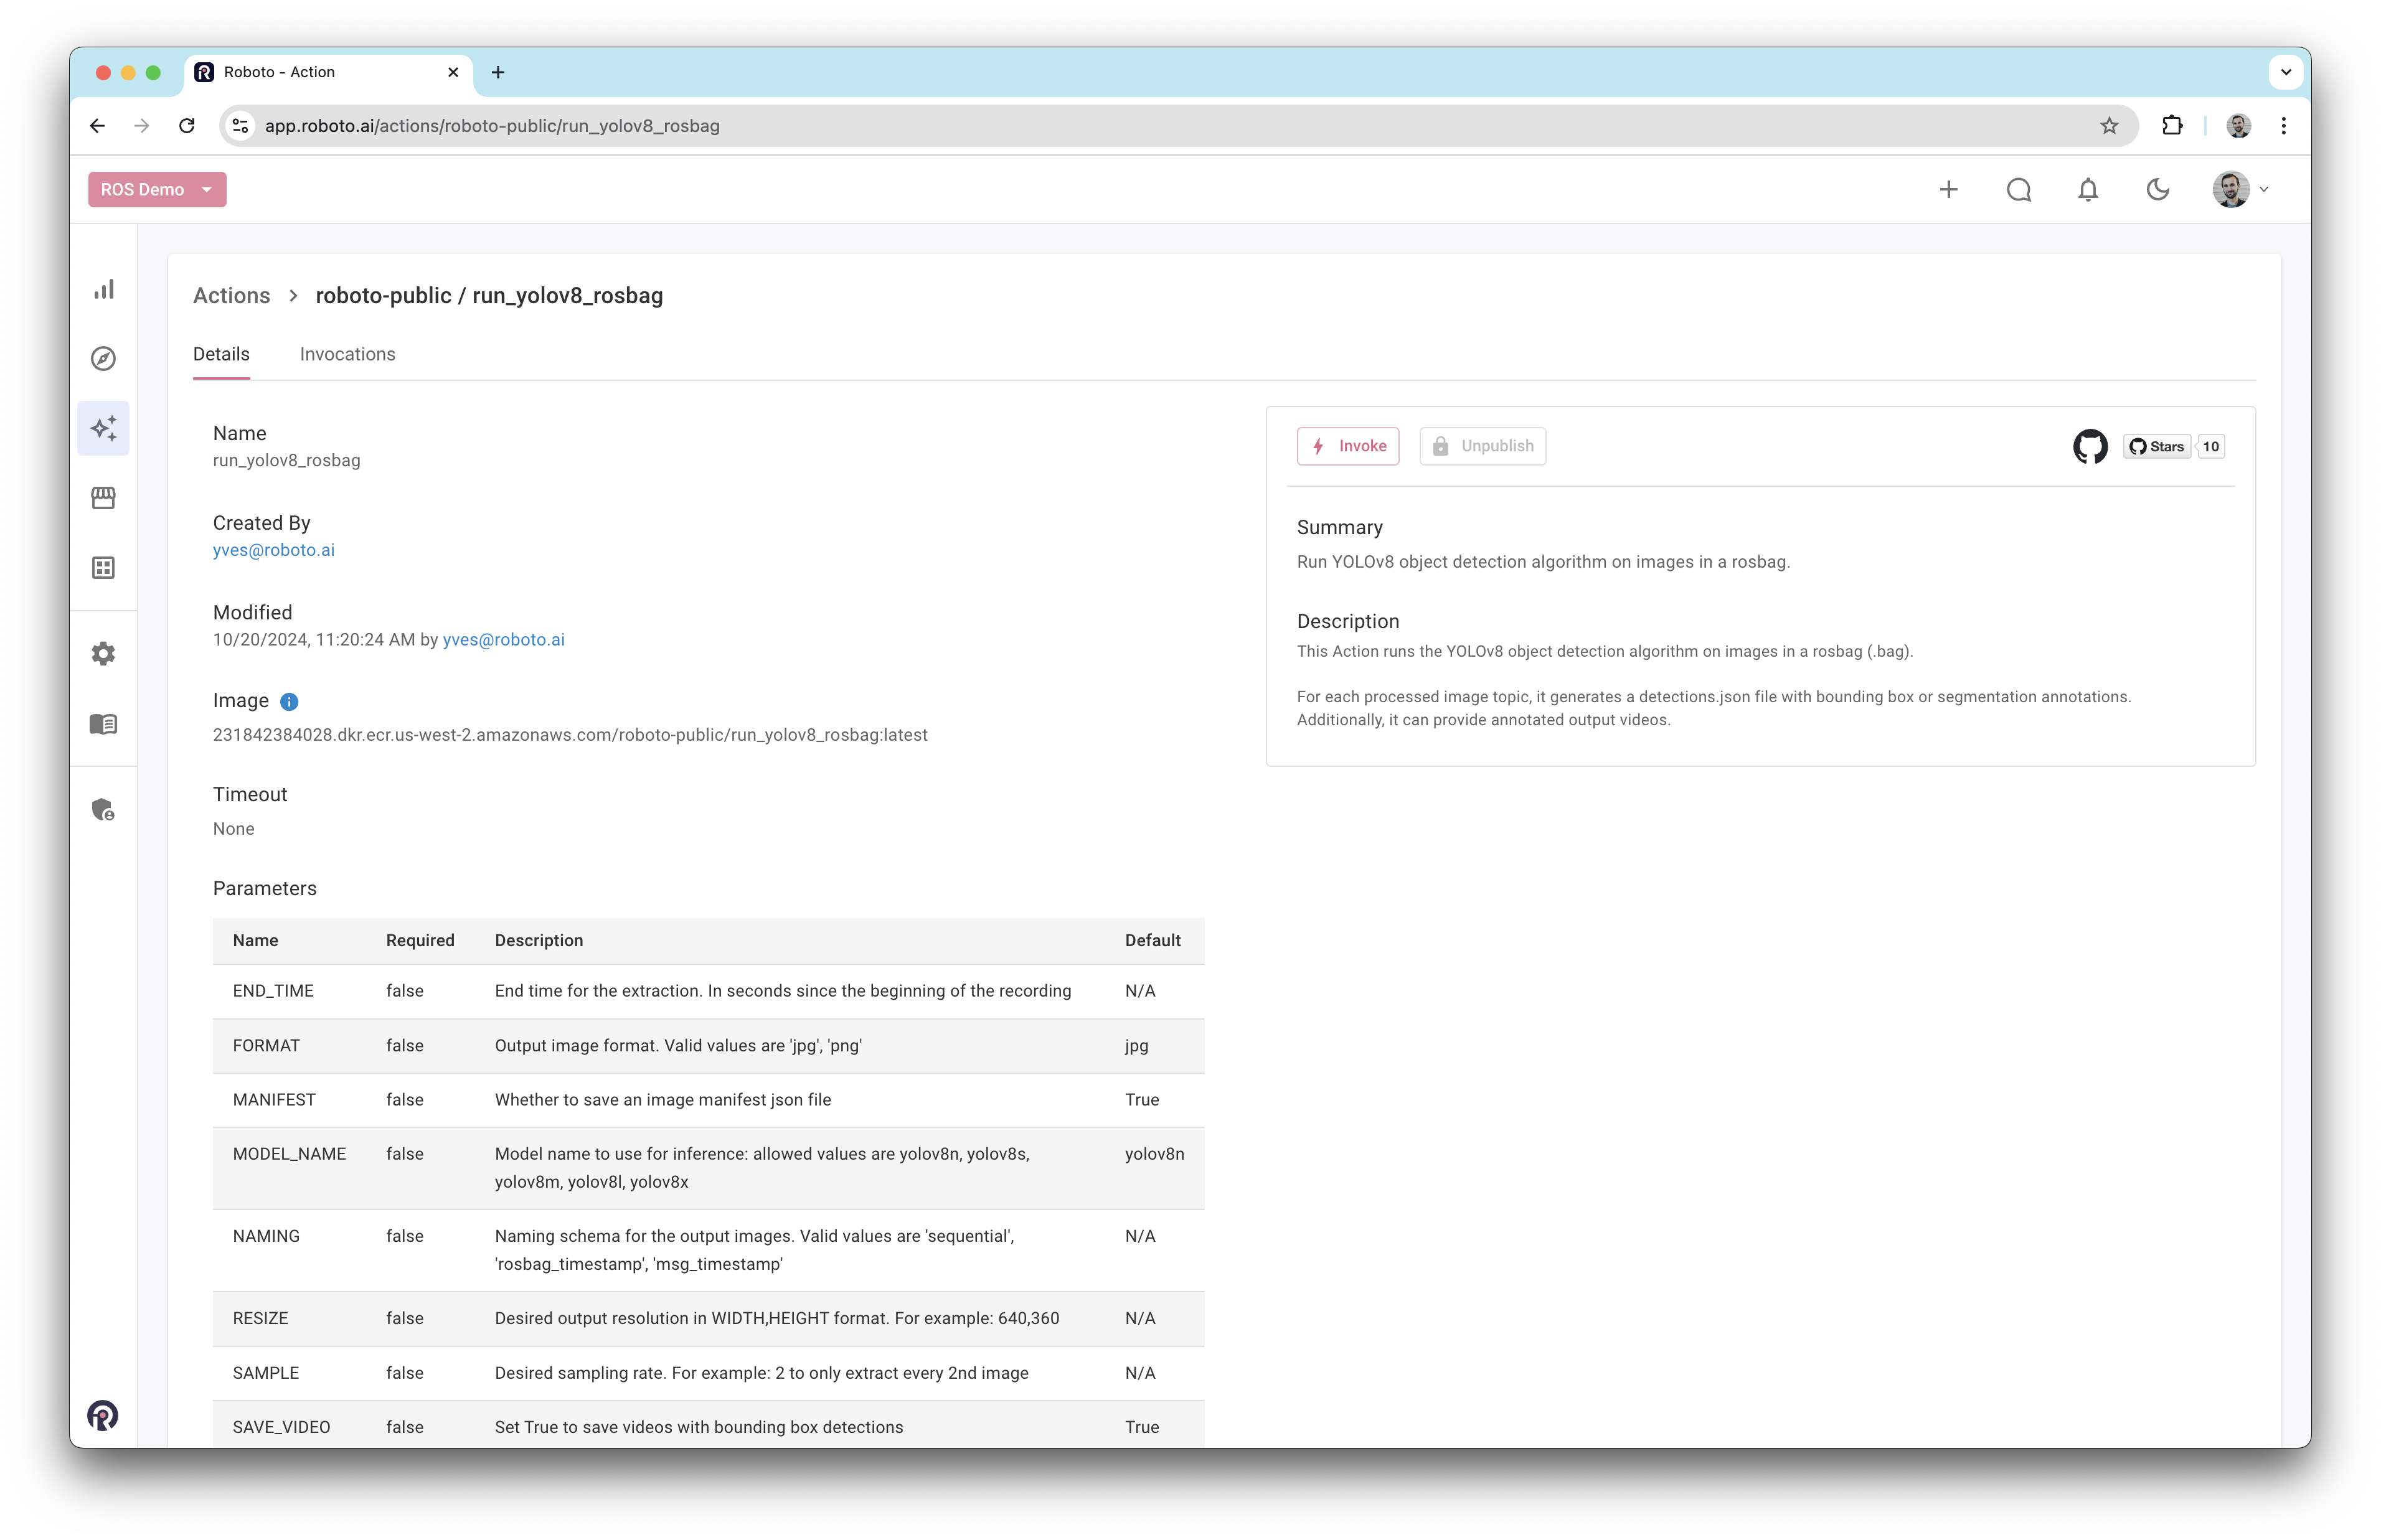Open the chat search bubble icon
The width and height of the screenshot is (2381, 1540).
pyautogui.click(x=2018, y=190)
